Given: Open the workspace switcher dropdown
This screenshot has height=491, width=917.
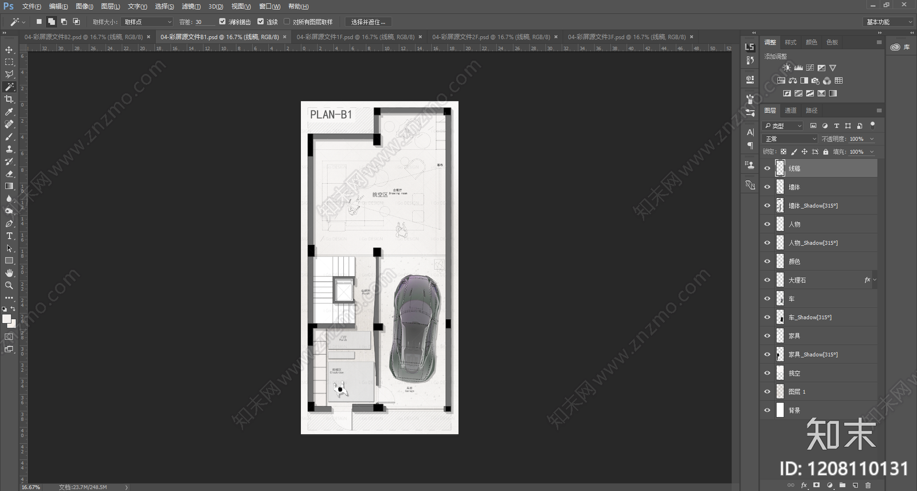Looking at the screenshot, I should point(888,22).
